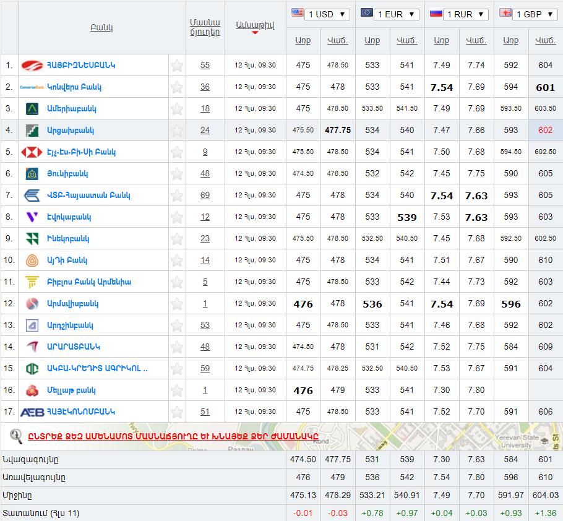The height and width of the screenshot is (521, 563).
Task: Open the 1 USD currency dropdown
Action: pos(328,14)
